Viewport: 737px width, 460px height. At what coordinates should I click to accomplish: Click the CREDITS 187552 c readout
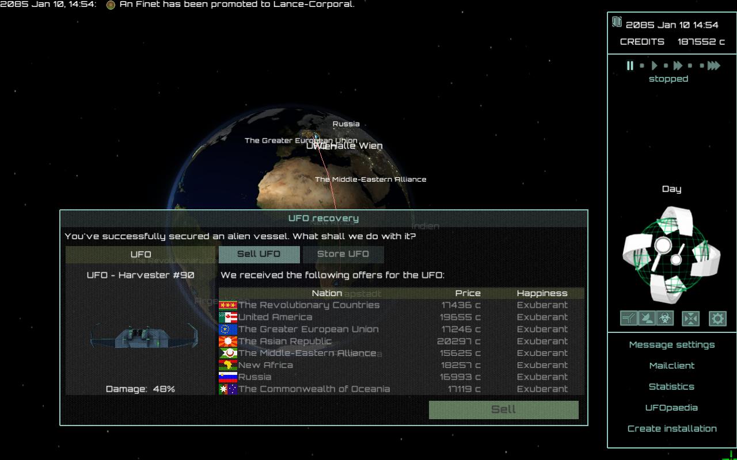[x=672, y=42]
